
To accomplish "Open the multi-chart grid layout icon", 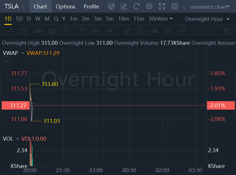I will click(175, 6).
